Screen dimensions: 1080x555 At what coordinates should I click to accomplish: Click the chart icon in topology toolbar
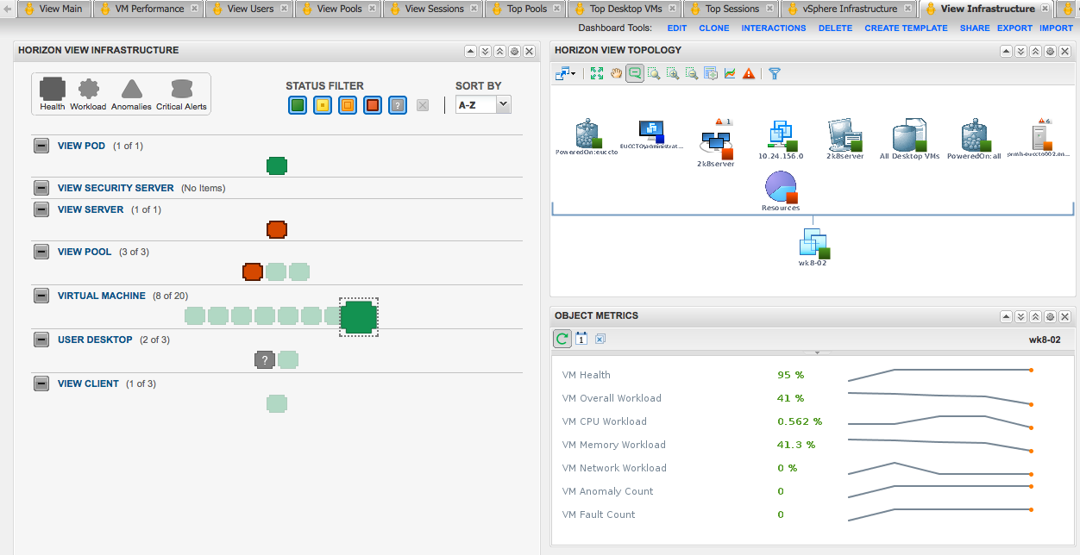[730, 73]
